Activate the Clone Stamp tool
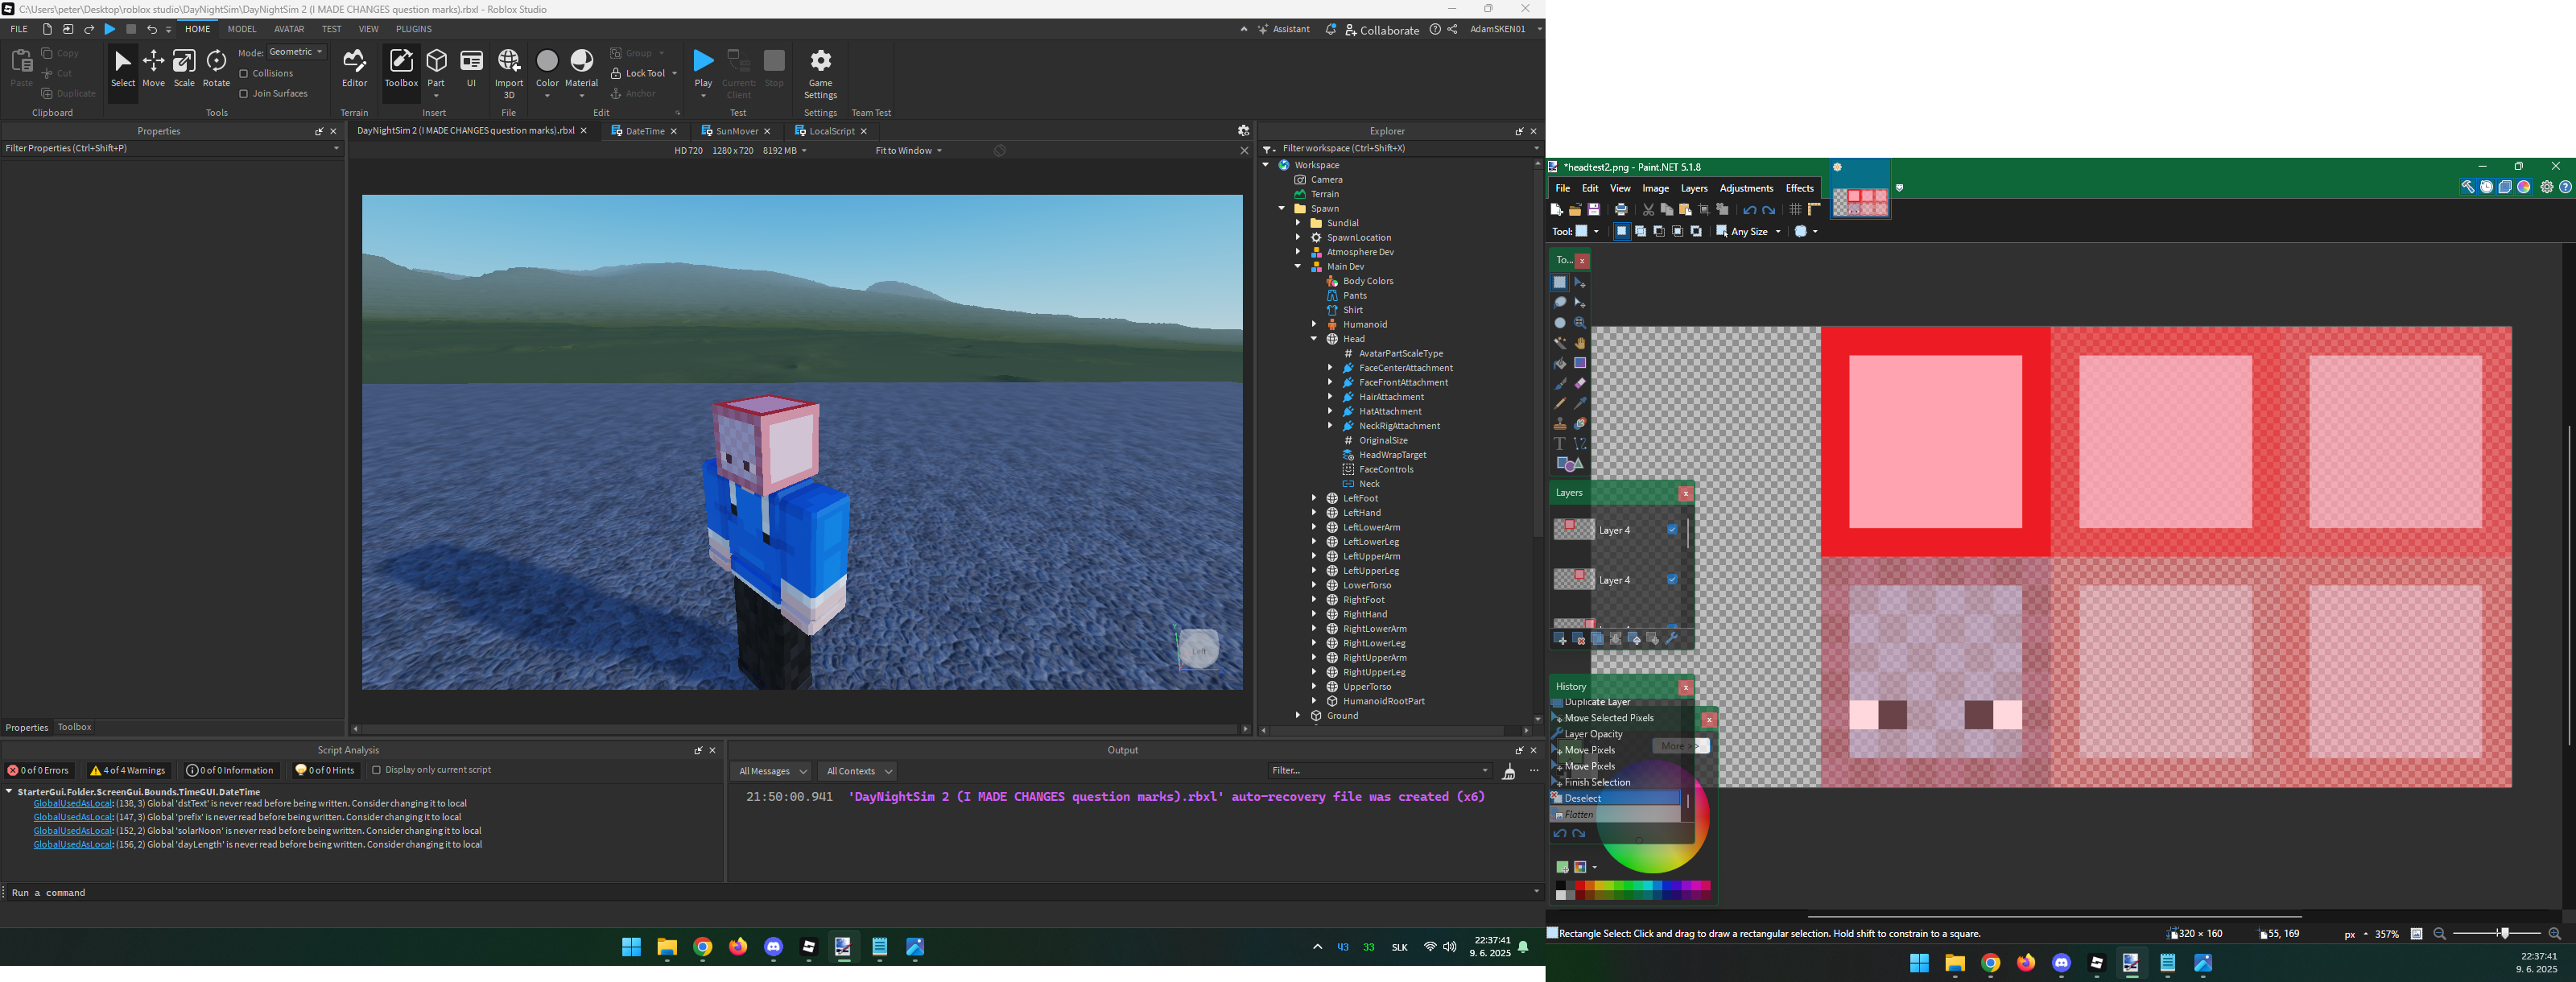 coord(1560,424)
